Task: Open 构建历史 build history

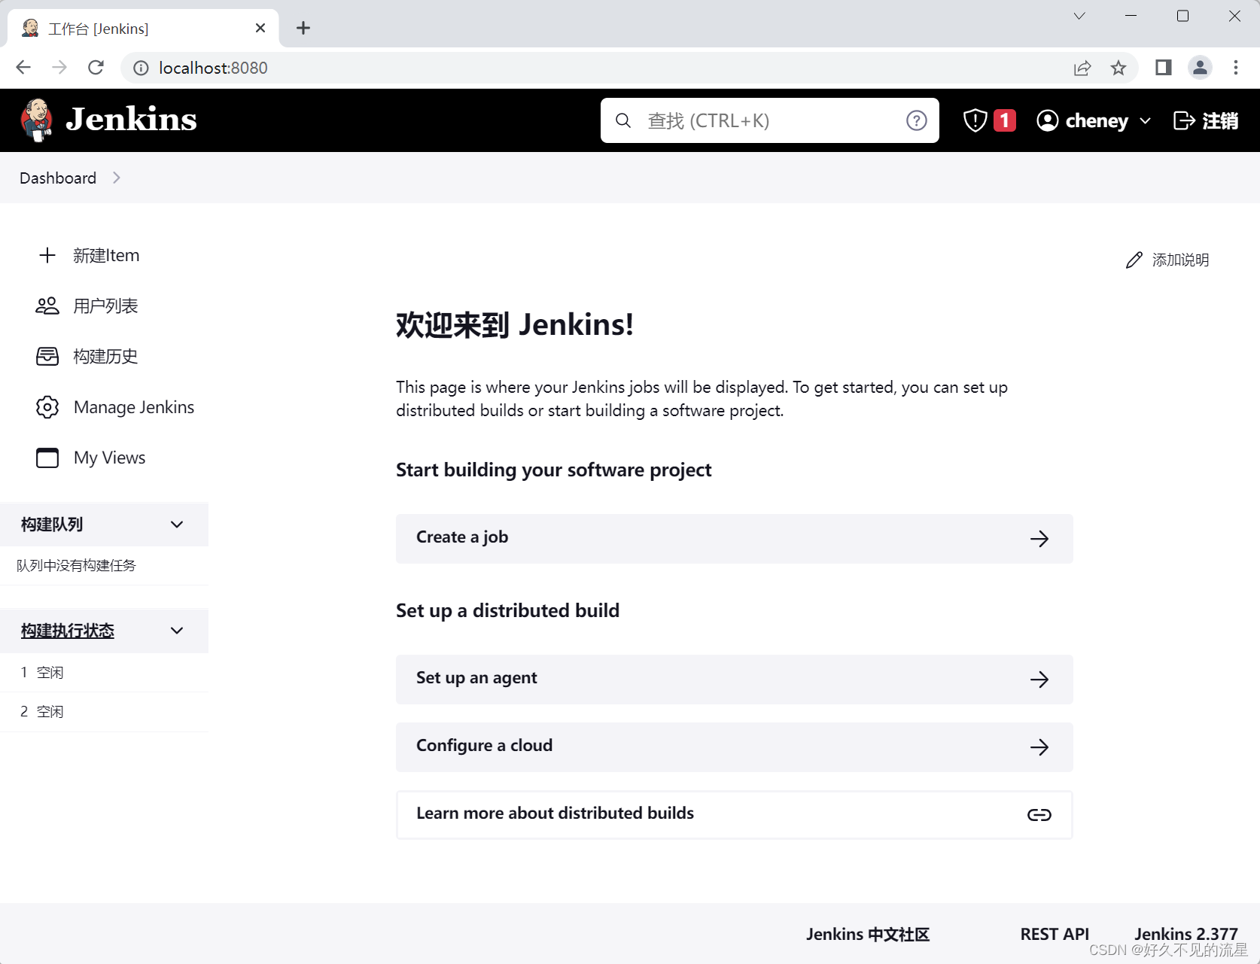Action: (x=105, y=356)
